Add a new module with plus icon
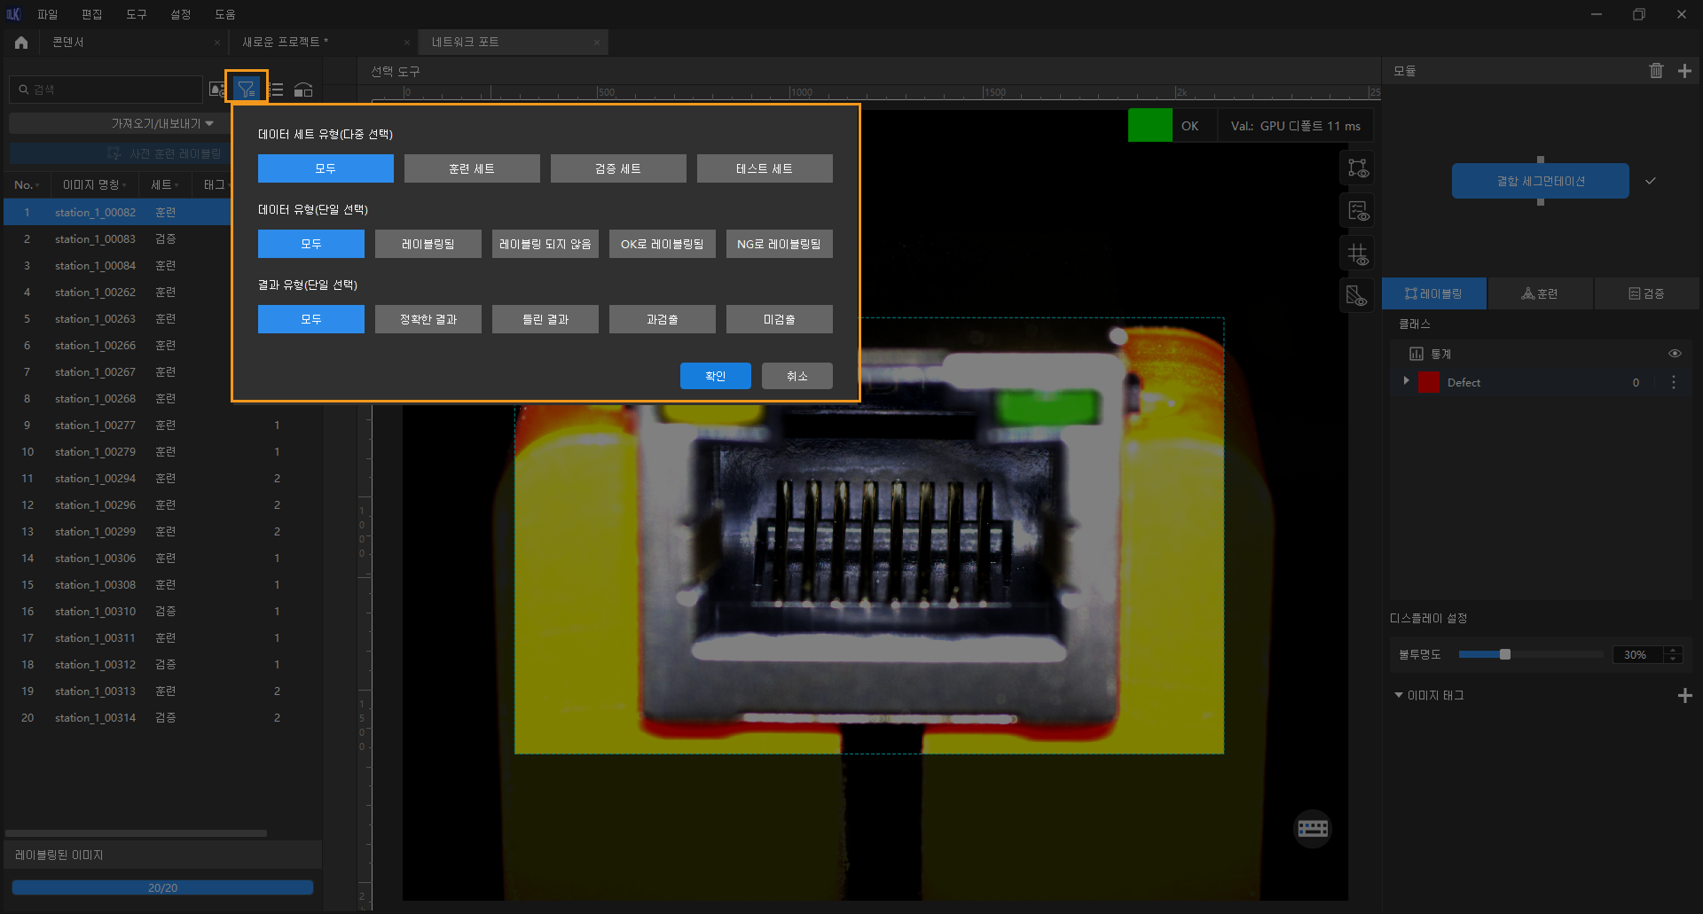Viewport: 1703px width, 914px height. coord(1684,71)
